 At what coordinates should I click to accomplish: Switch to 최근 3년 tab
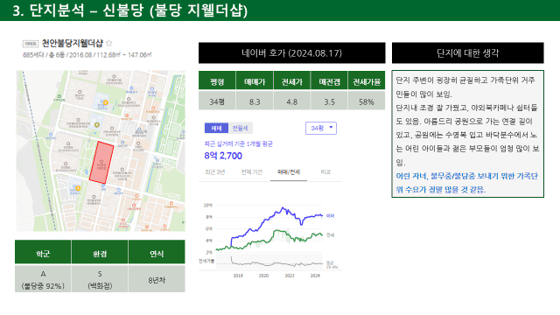tap(215, 172)
